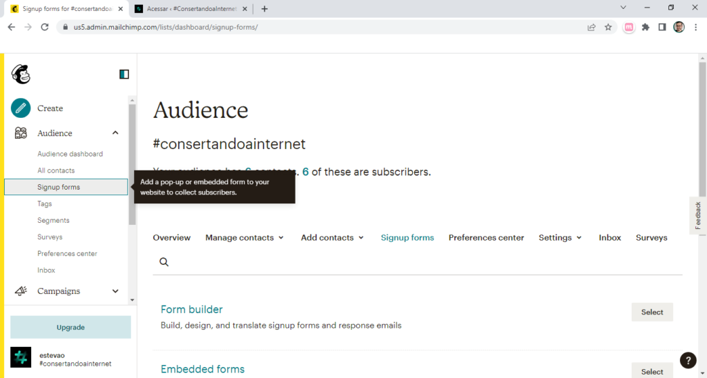Click the sidebar scrollbar thumb

(132, 164)
